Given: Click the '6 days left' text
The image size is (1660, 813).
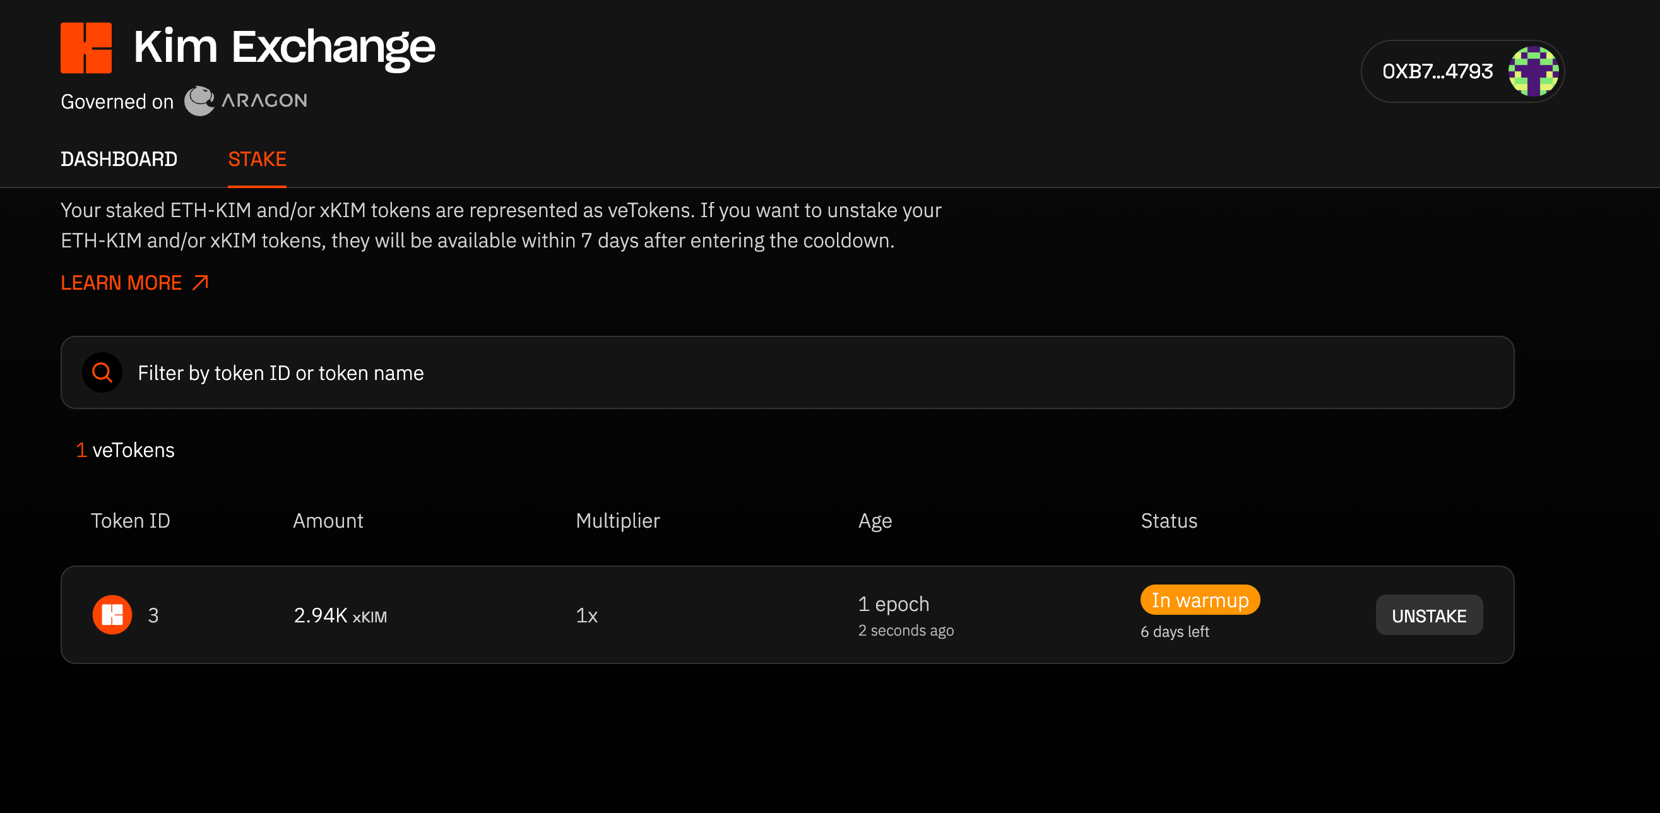Looking at the screenshot, I should [x=1174, y=631].
